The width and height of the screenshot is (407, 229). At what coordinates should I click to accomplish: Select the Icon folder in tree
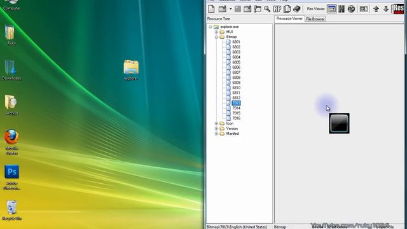coord(230,123)
